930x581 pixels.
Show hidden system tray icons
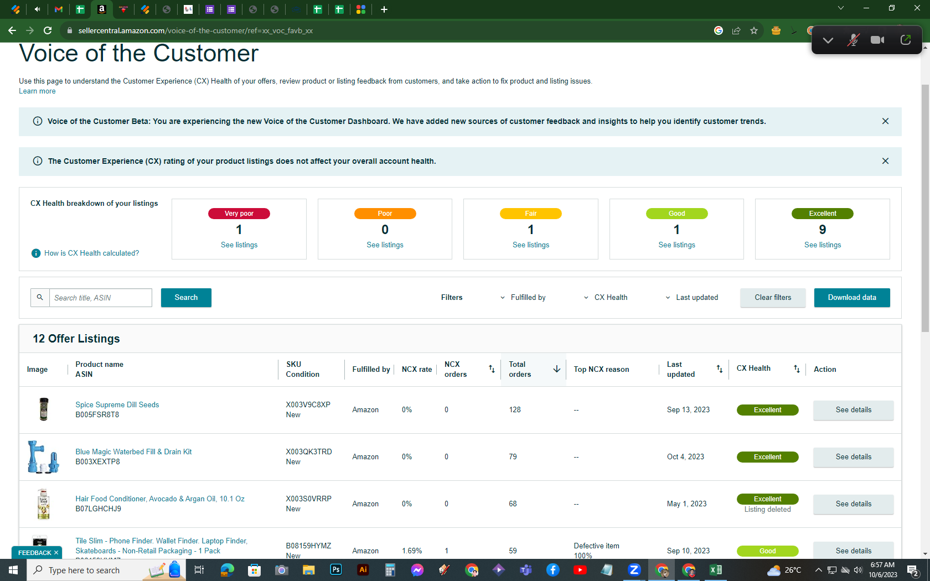pyautogui.click(x=818, y=570)
